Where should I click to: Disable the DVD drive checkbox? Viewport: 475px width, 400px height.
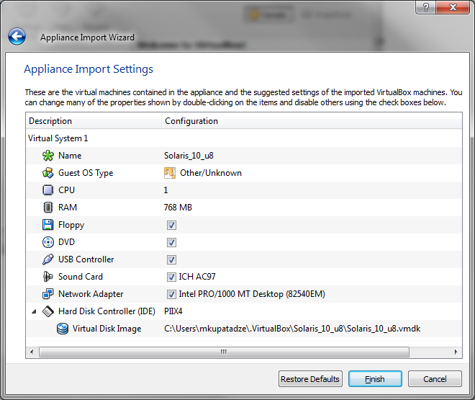click(171, 242)
